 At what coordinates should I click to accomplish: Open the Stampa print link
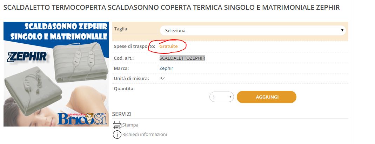pyautogui.click(x=130, y=125)
